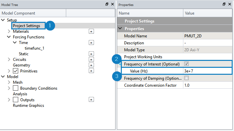Screen dimensions: 234x131
Task: Click the Project Working Units row
Action: (x=175, y=57)
